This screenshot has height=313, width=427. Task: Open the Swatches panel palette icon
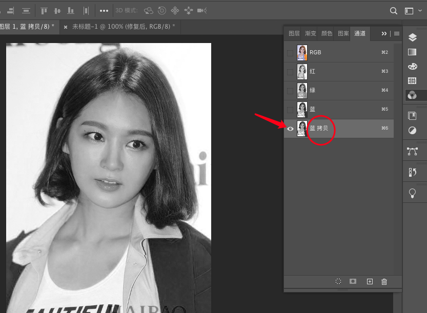[412, 66]
